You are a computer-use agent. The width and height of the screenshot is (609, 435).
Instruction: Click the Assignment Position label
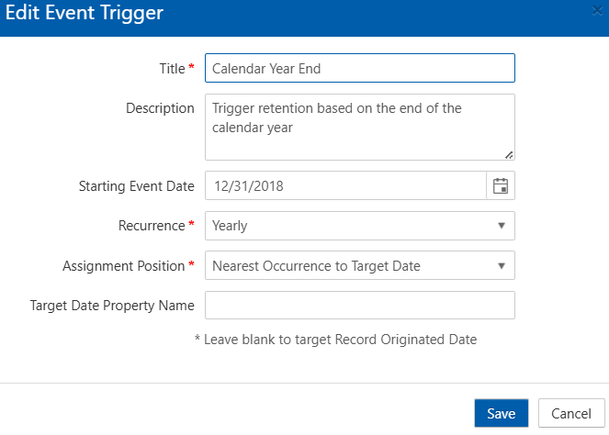tap(123, 266)
